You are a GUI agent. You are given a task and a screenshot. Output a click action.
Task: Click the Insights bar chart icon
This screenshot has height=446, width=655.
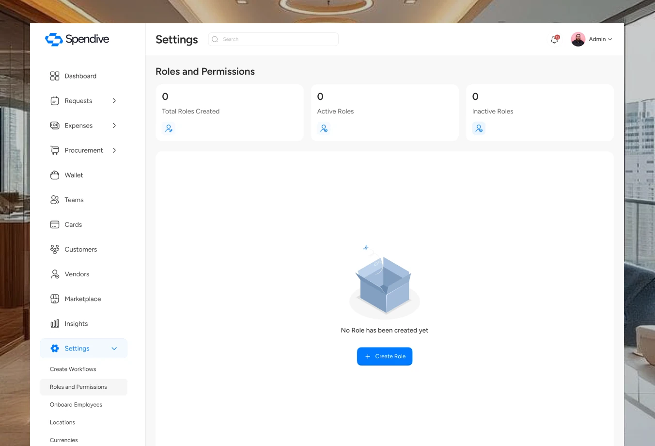(55, 323)
